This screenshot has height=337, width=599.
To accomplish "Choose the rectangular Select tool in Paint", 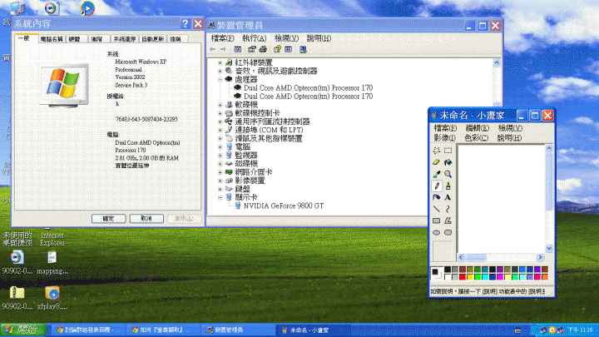I will point(448,151).
